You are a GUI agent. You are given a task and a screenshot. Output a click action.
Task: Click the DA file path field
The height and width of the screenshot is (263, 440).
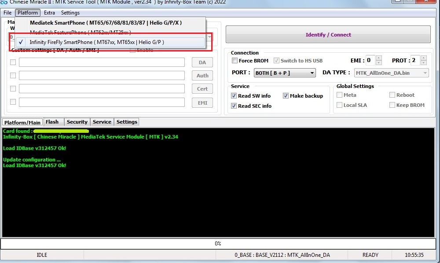coord(102,62)
